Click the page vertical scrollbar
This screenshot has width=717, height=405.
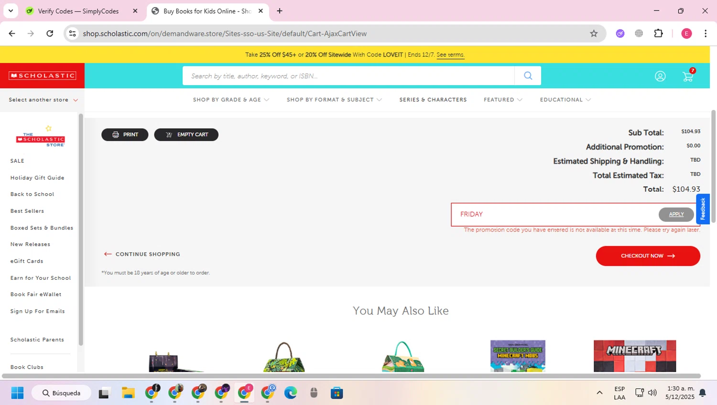713,166
